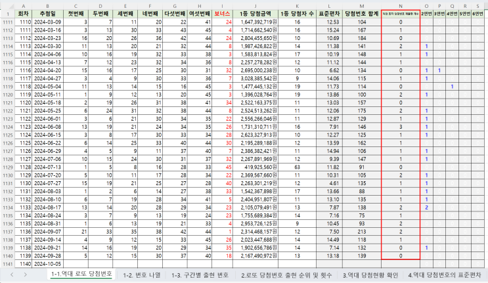Viewport: 488px width, 283px height.
Task: Click the '1등 당첨금액' header cell
Action: coord(255,14)
